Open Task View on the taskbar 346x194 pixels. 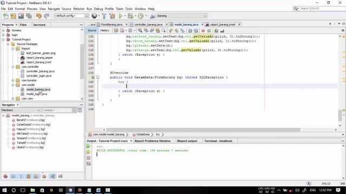click(23, 190)
